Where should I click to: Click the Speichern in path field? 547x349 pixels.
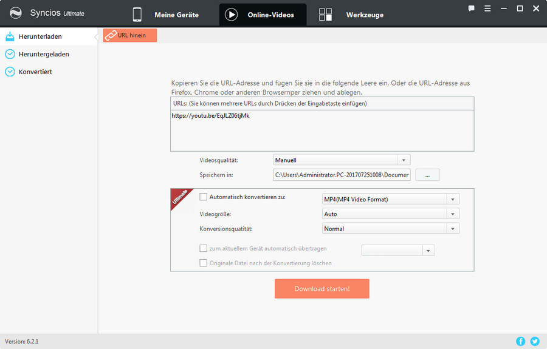(x=342, y=175)
